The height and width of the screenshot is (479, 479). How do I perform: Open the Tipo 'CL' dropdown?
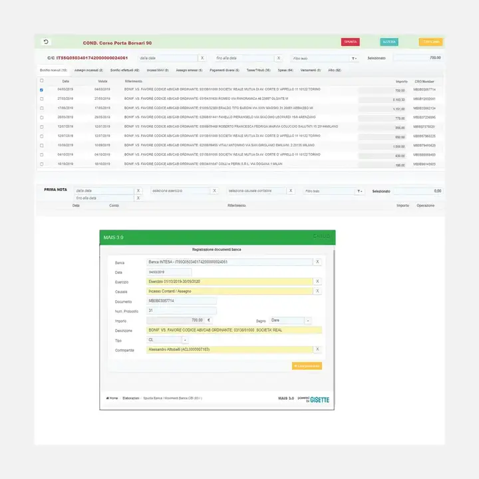(x=185, y=340)
